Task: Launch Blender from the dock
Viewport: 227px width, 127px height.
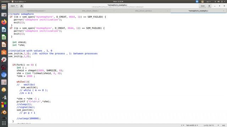Action: [4, 112]
